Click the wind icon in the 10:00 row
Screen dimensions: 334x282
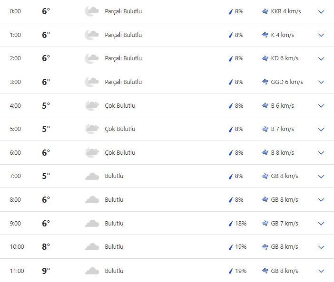(265, 247)
